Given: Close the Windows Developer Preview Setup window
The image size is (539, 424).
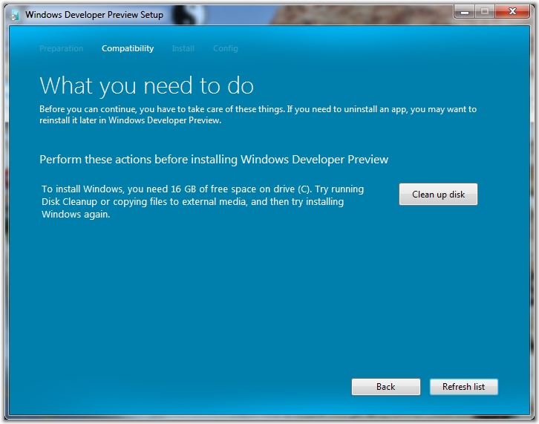Looking at the screenshot, I should (512, 12).
